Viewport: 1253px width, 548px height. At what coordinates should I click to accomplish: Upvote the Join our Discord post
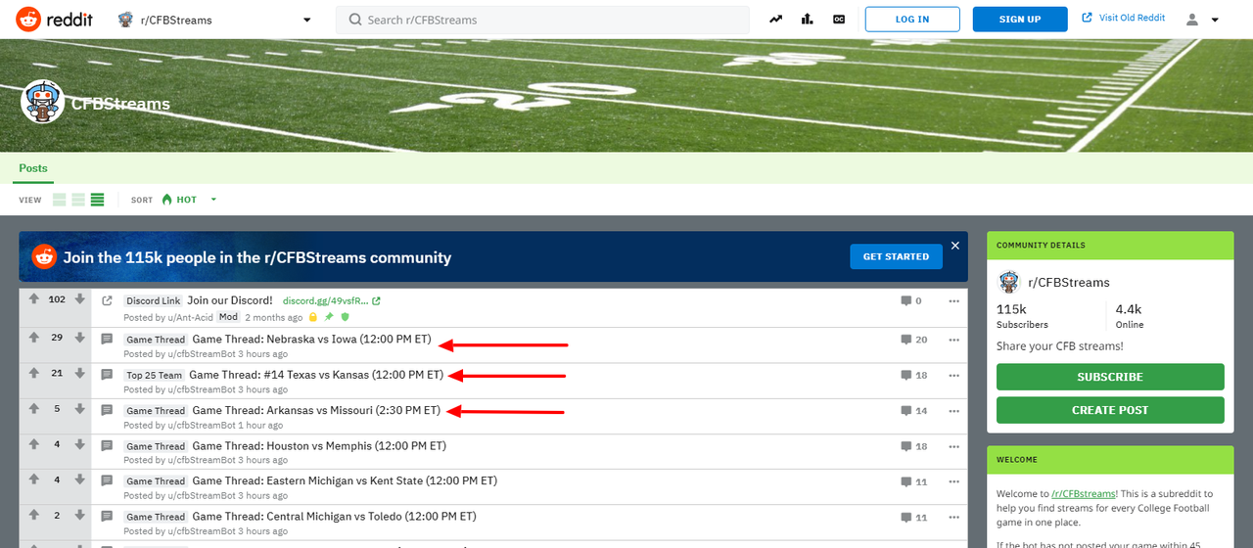click(34, 299)
